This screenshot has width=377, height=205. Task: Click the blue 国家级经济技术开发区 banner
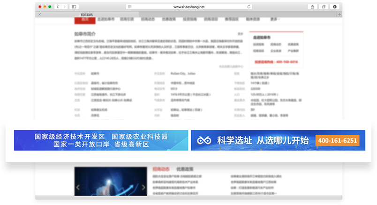pyautogui.click(x=101, y=140)
